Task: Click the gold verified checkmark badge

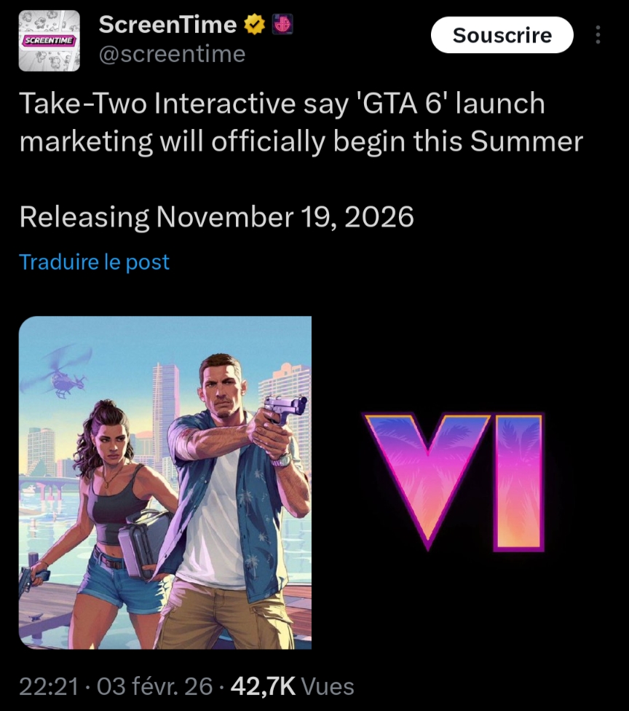Action: (254, 25)
